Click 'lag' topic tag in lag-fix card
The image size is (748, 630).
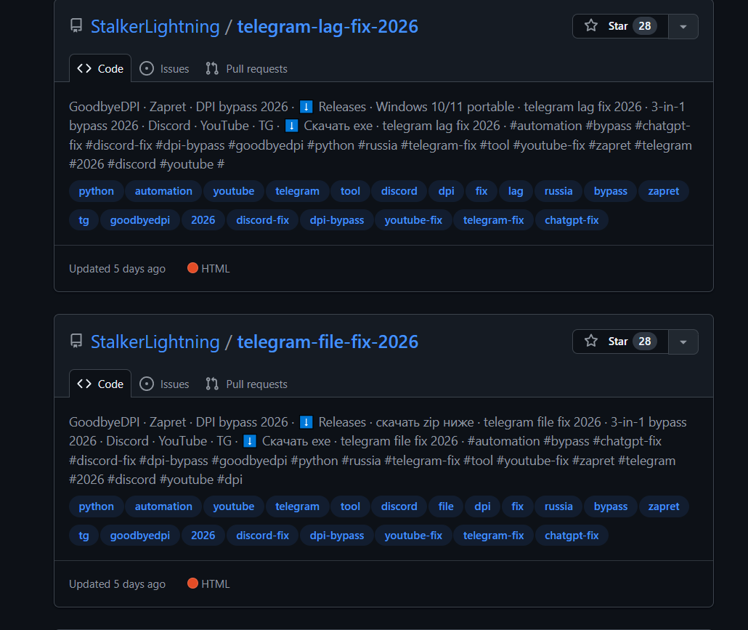point(516,191)
